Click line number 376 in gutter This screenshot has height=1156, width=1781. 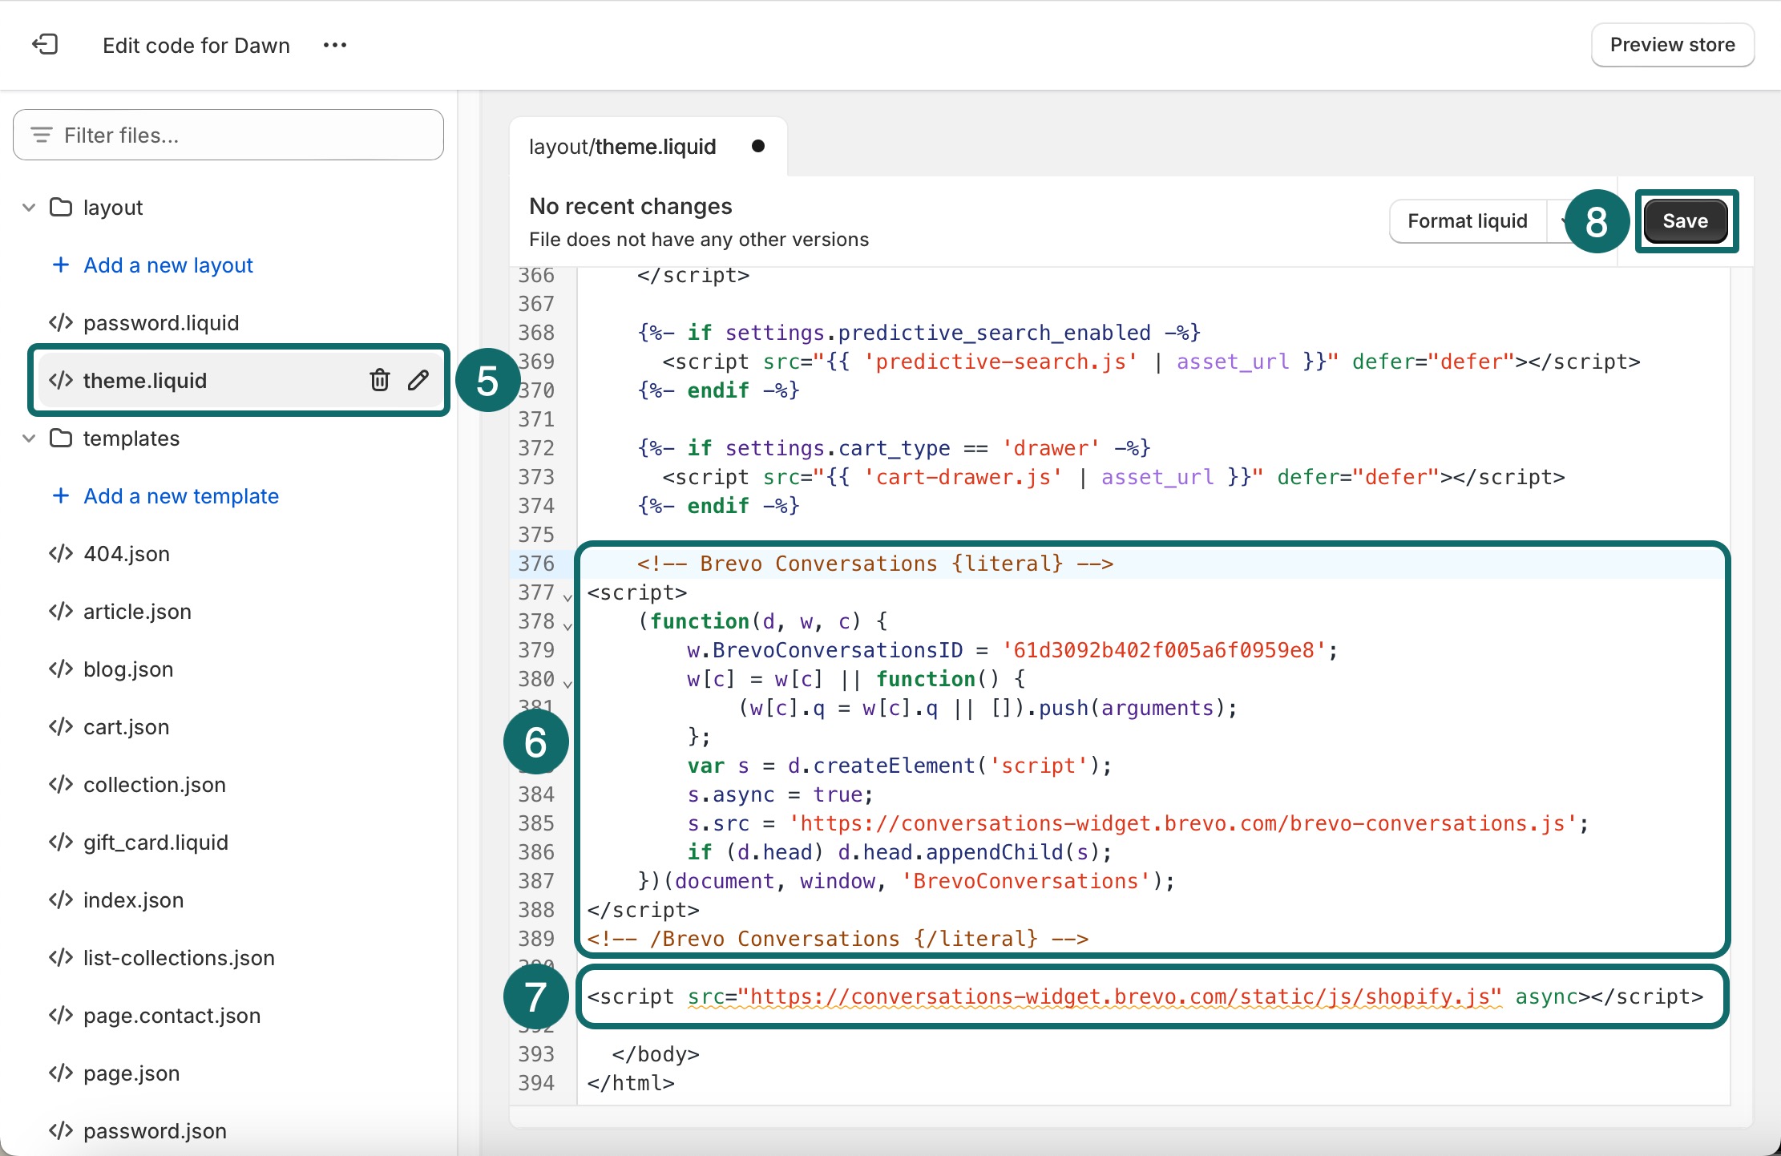(536, 564)
